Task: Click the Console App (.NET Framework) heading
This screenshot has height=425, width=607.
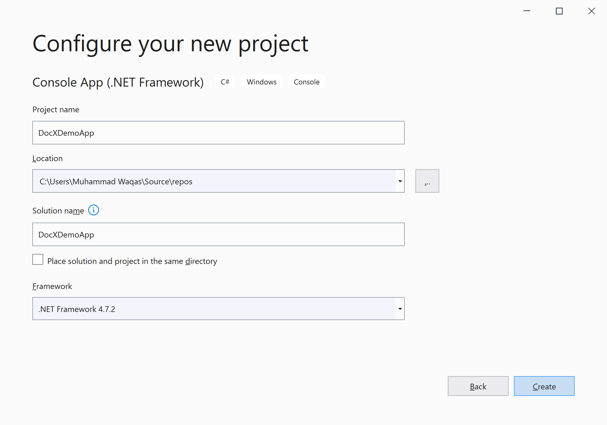Action: coord(118,82)
